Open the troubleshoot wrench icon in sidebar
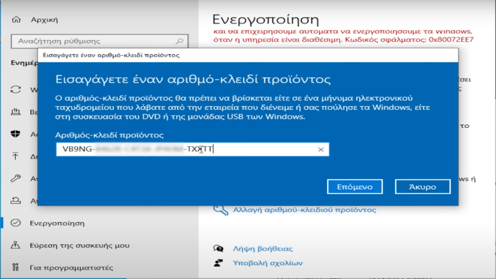Screen dimensions: 496x279 click(16, 179)
